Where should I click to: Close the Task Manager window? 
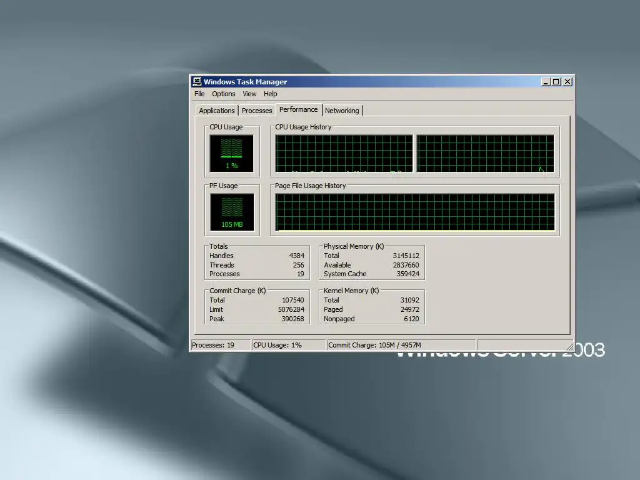tap(567, 82)
